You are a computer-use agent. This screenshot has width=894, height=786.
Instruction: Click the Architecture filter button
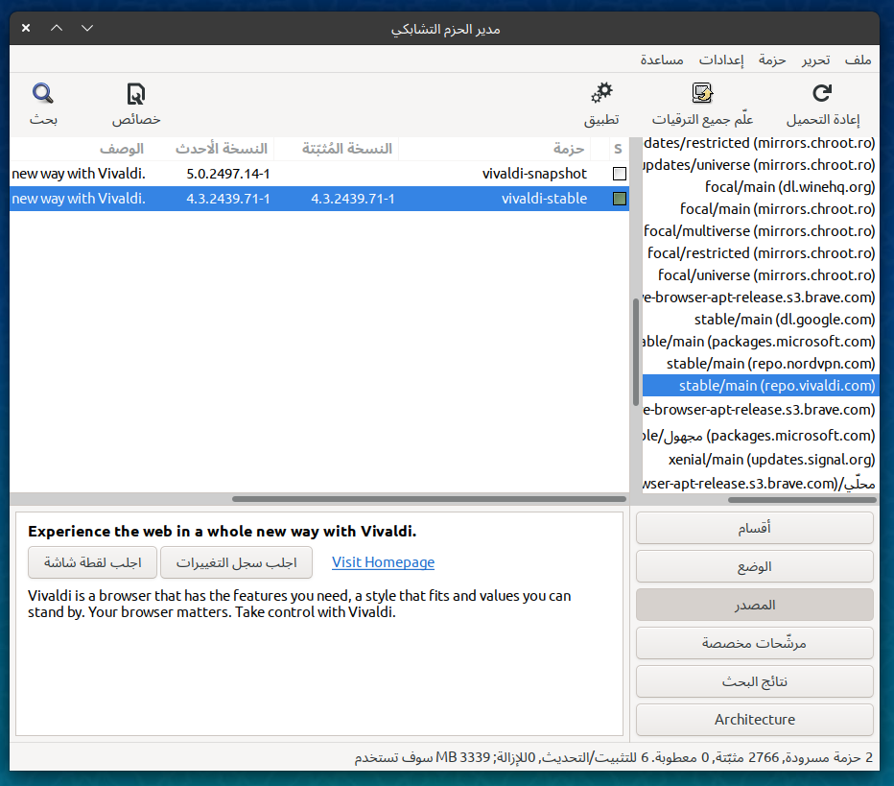click(x=754, y=720)
